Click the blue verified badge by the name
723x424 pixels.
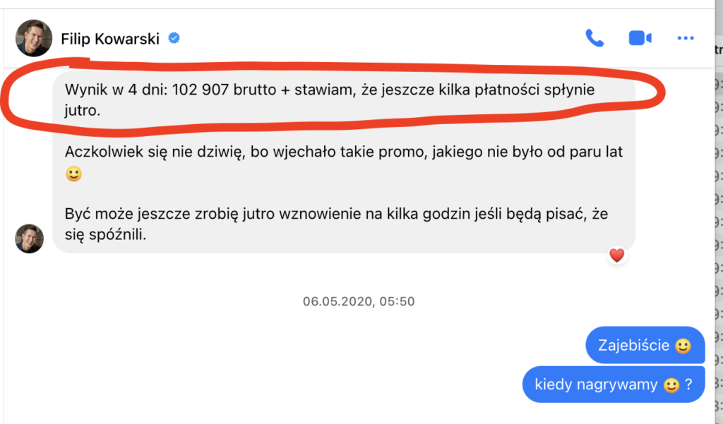(x=174, y=38)
